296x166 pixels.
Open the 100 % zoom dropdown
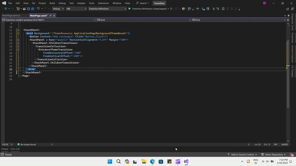(x=7, y=144)
